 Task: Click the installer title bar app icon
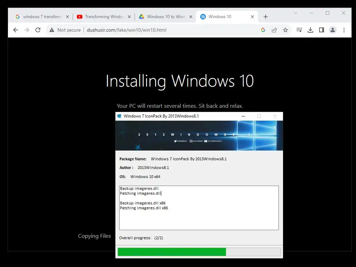tap(119, 116)
